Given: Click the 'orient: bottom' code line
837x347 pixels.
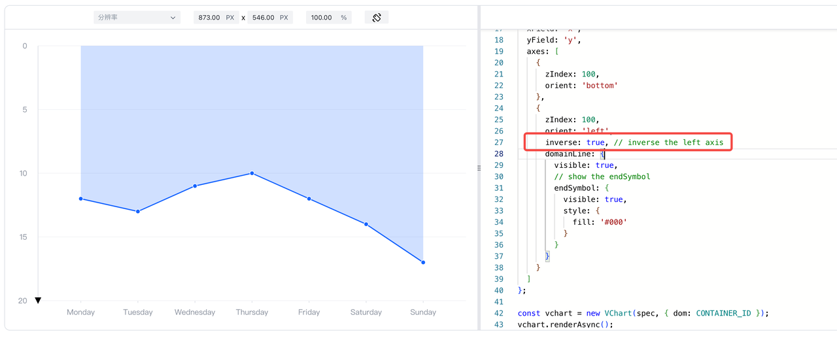Looking at the screenshot, I should (x=581, y=85).
